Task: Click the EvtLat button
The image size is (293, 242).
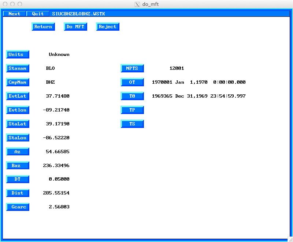Action: click(18, 96)
